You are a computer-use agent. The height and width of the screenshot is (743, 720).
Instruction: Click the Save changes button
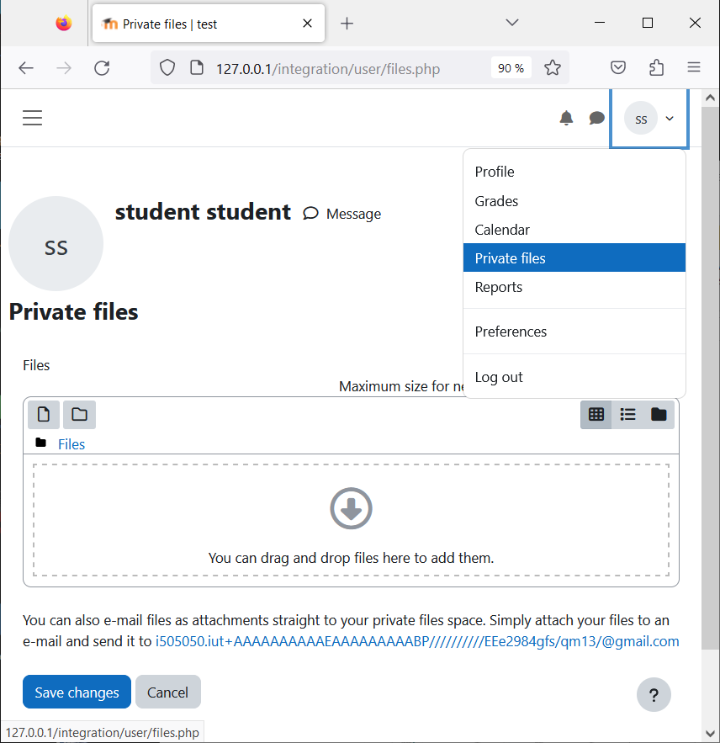point(77,692)
